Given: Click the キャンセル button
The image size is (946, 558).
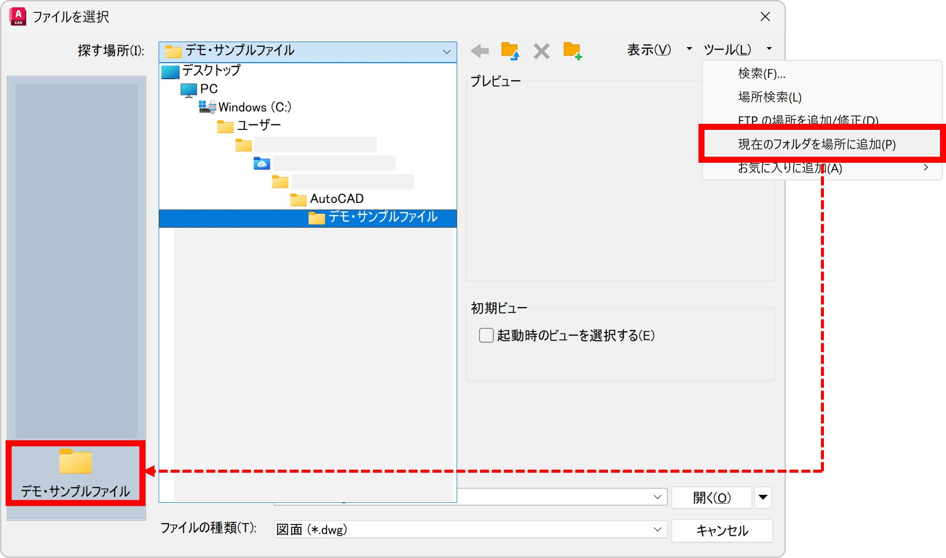Looking at the screenshot, I should coord(721,530).
